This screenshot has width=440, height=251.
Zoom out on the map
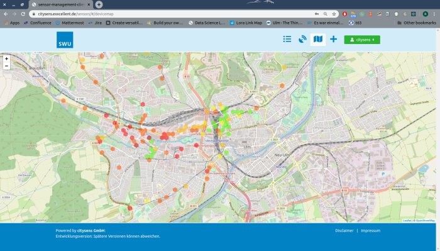(x=6, y=66)
